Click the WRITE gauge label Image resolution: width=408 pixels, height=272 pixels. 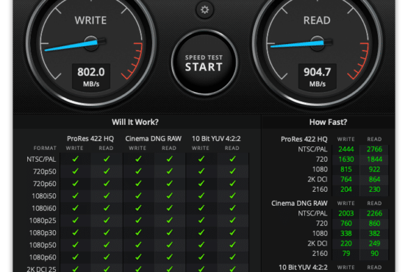91,20
